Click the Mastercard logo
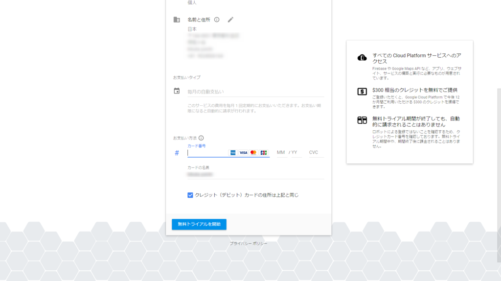The height and width of the screenshot is (281, 501). point(253,152)
